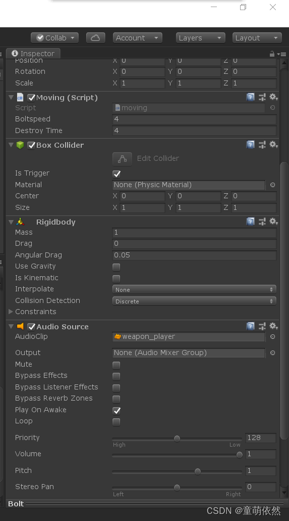Collapse the Box Collider component foldout

(11, 145)
